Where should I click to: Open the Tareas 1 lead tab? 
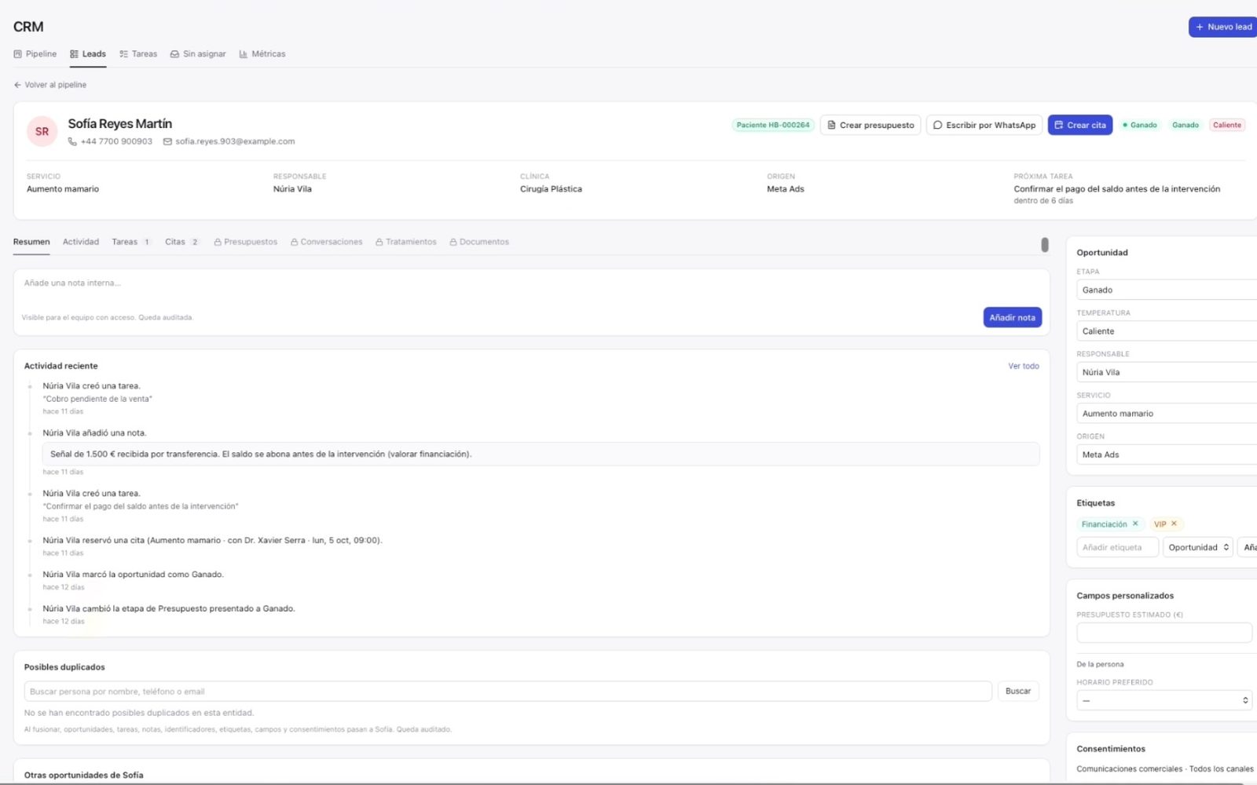tap(131, 242)
